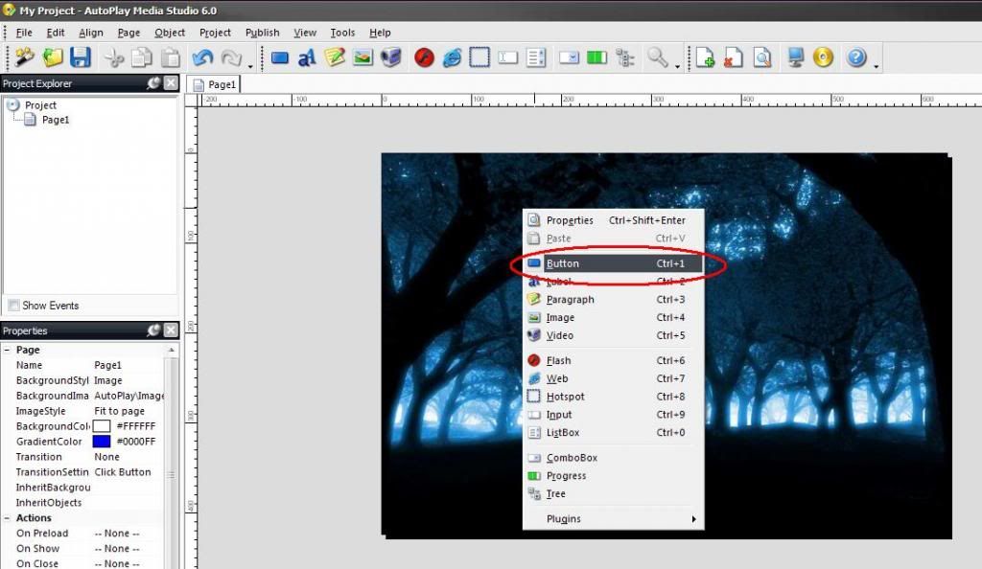
Task: Open the Publish menu
Action: click(262, 33)
